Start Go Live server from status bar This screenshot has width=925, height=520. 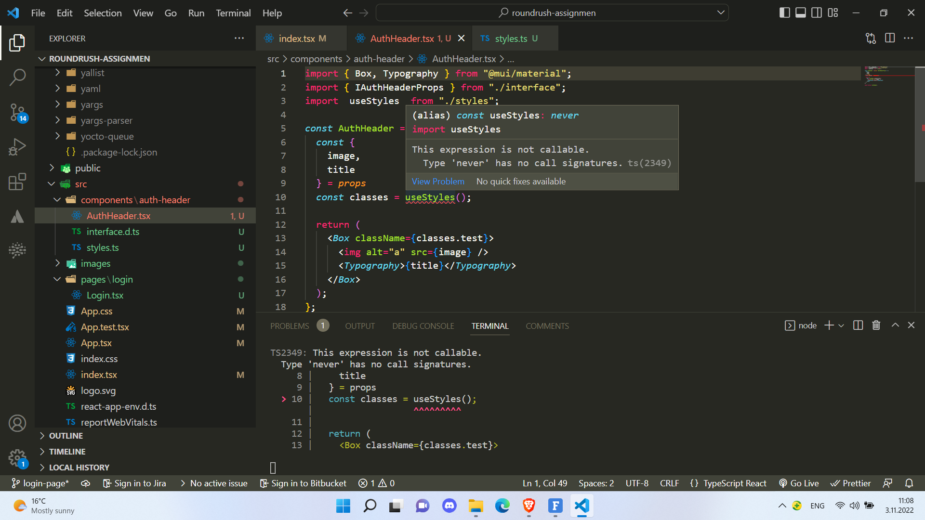pos(799,483)
